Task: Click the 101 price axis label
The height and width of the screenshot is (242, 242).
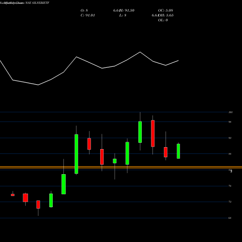Action: pos(230,112)
